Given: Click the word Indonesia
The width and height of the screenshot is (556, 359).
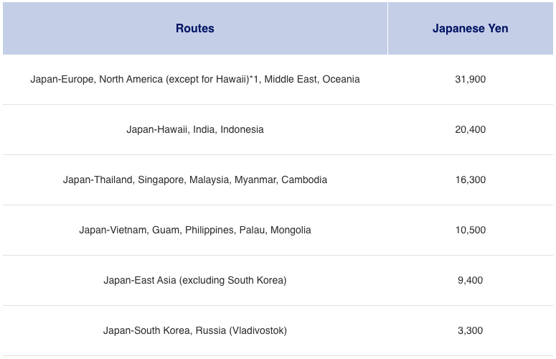Looking at the screenshot, I should tap(242, 129).
